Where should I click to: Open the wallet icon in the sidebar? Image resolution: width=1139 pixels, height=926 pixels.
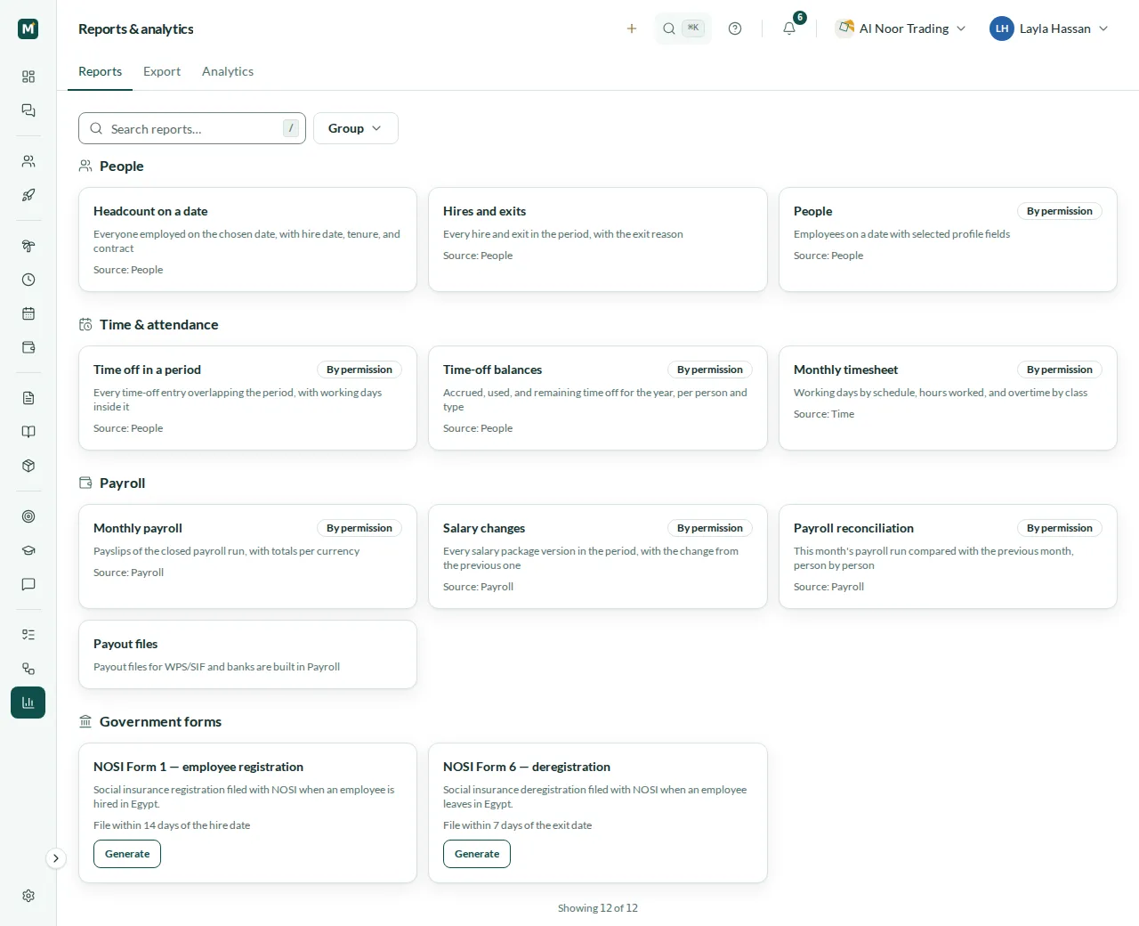[28, 347]
